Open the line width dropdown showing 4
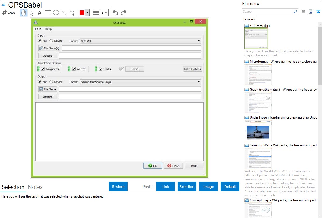The width and height of the screenshot is (322, 218). point(104,13)
